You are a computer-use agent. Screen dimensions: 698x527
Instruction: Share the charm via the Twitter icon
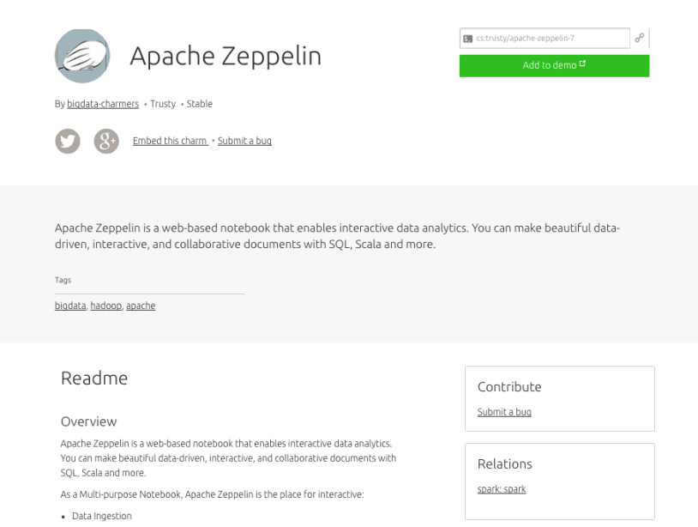[68, 141]
